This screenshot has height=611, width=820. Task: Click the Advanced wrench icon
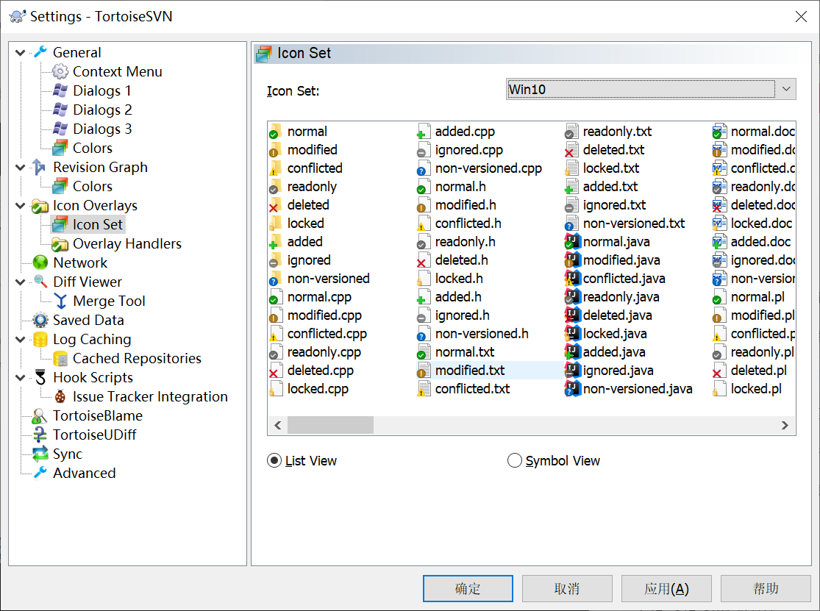point(40,473)
